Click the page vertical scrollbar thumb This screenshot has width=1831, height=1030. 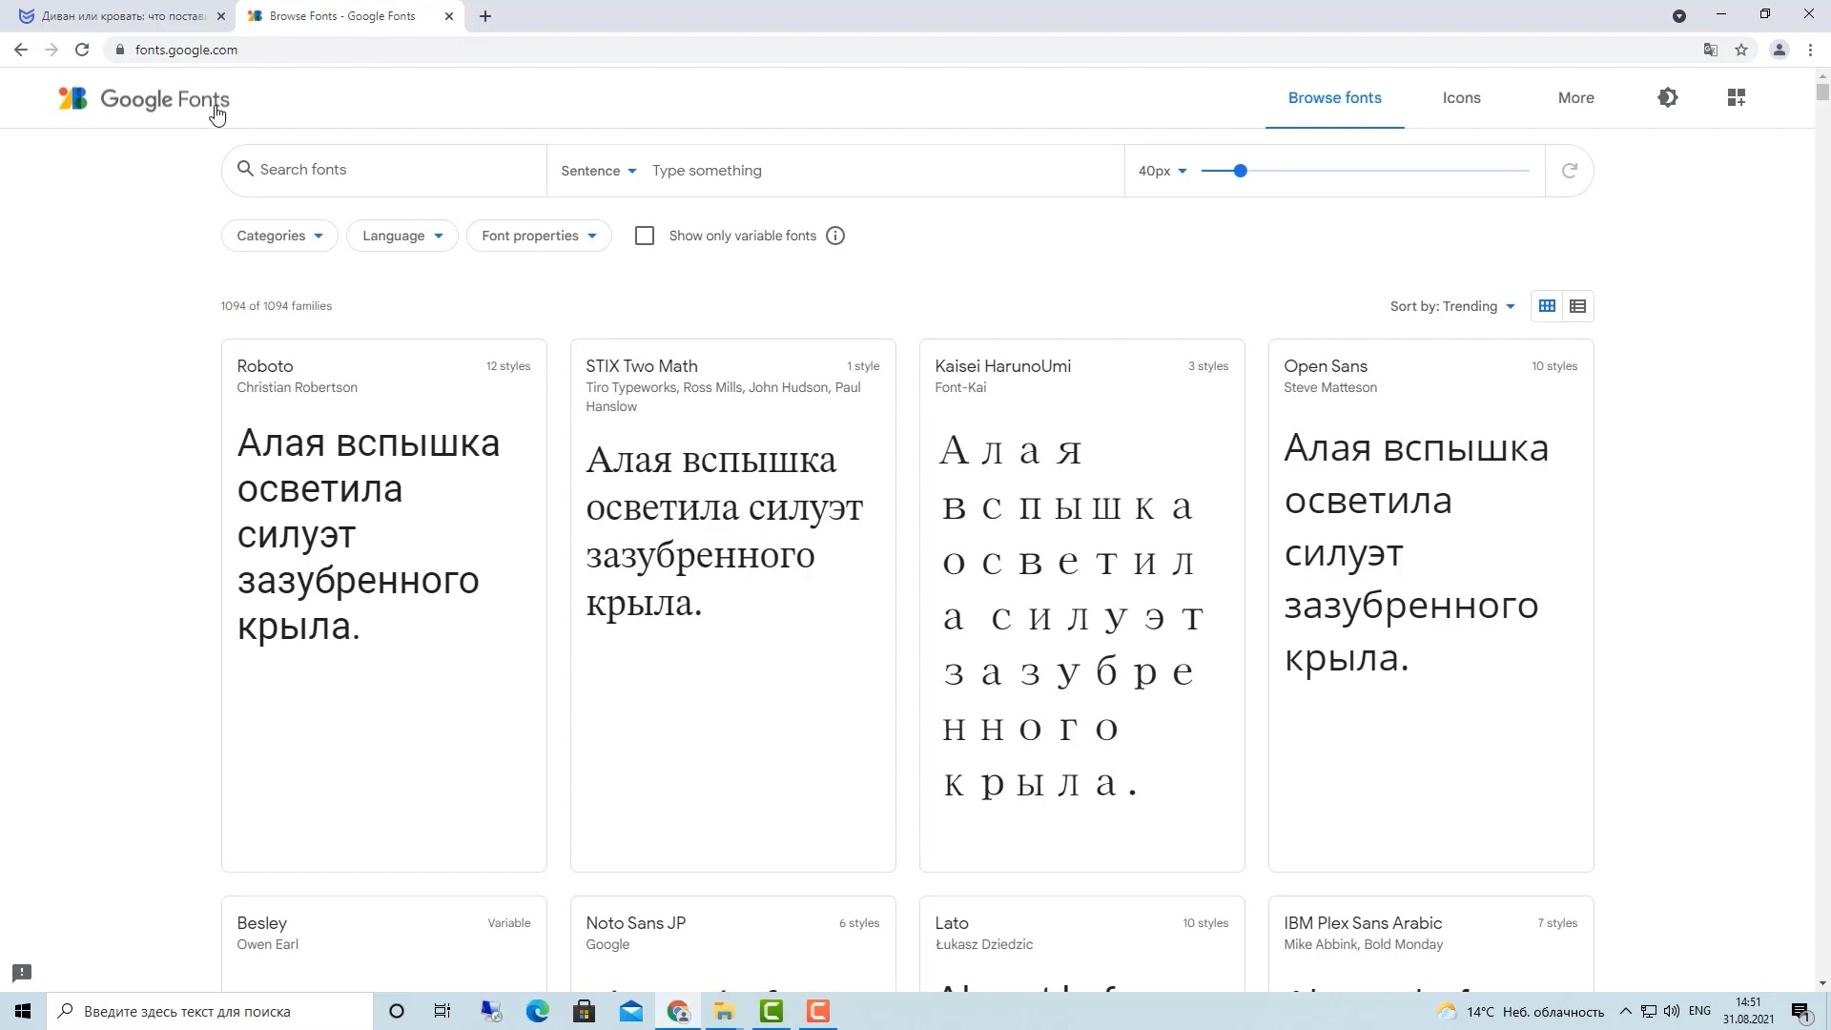click(x=1822, y=92)
